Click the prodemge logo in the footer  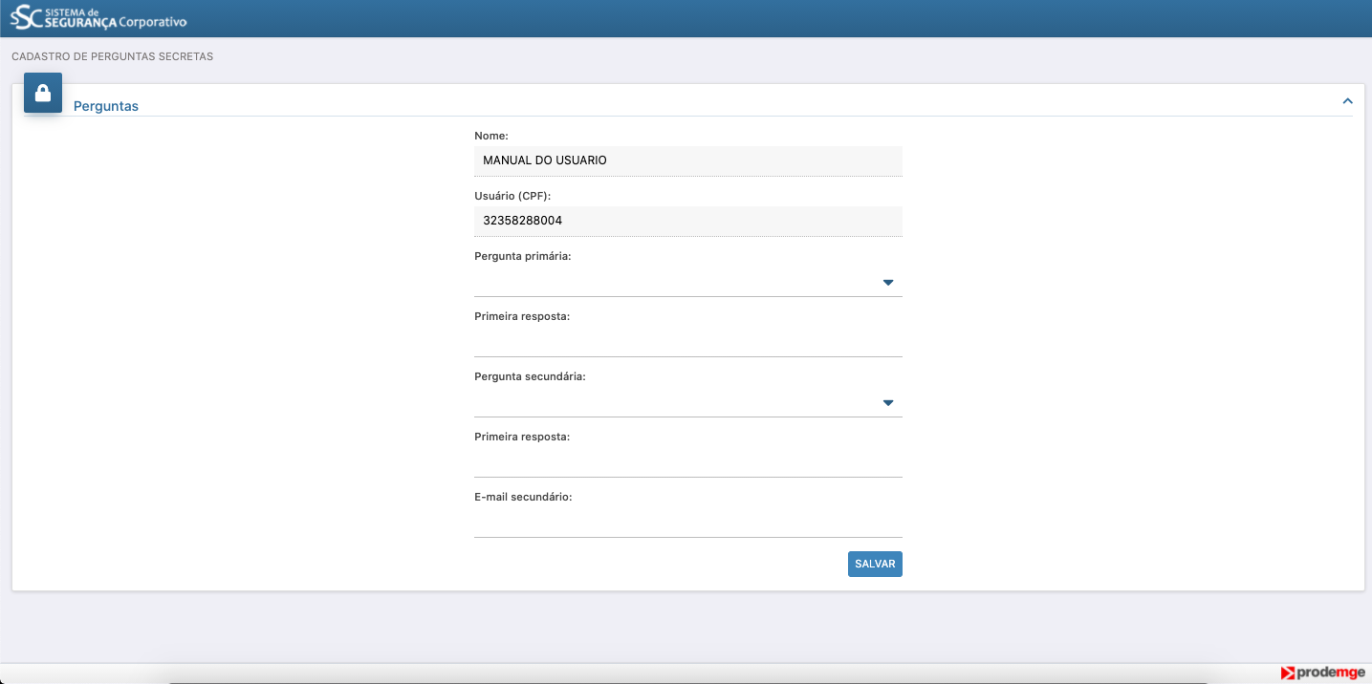(x=1322, y=673)
